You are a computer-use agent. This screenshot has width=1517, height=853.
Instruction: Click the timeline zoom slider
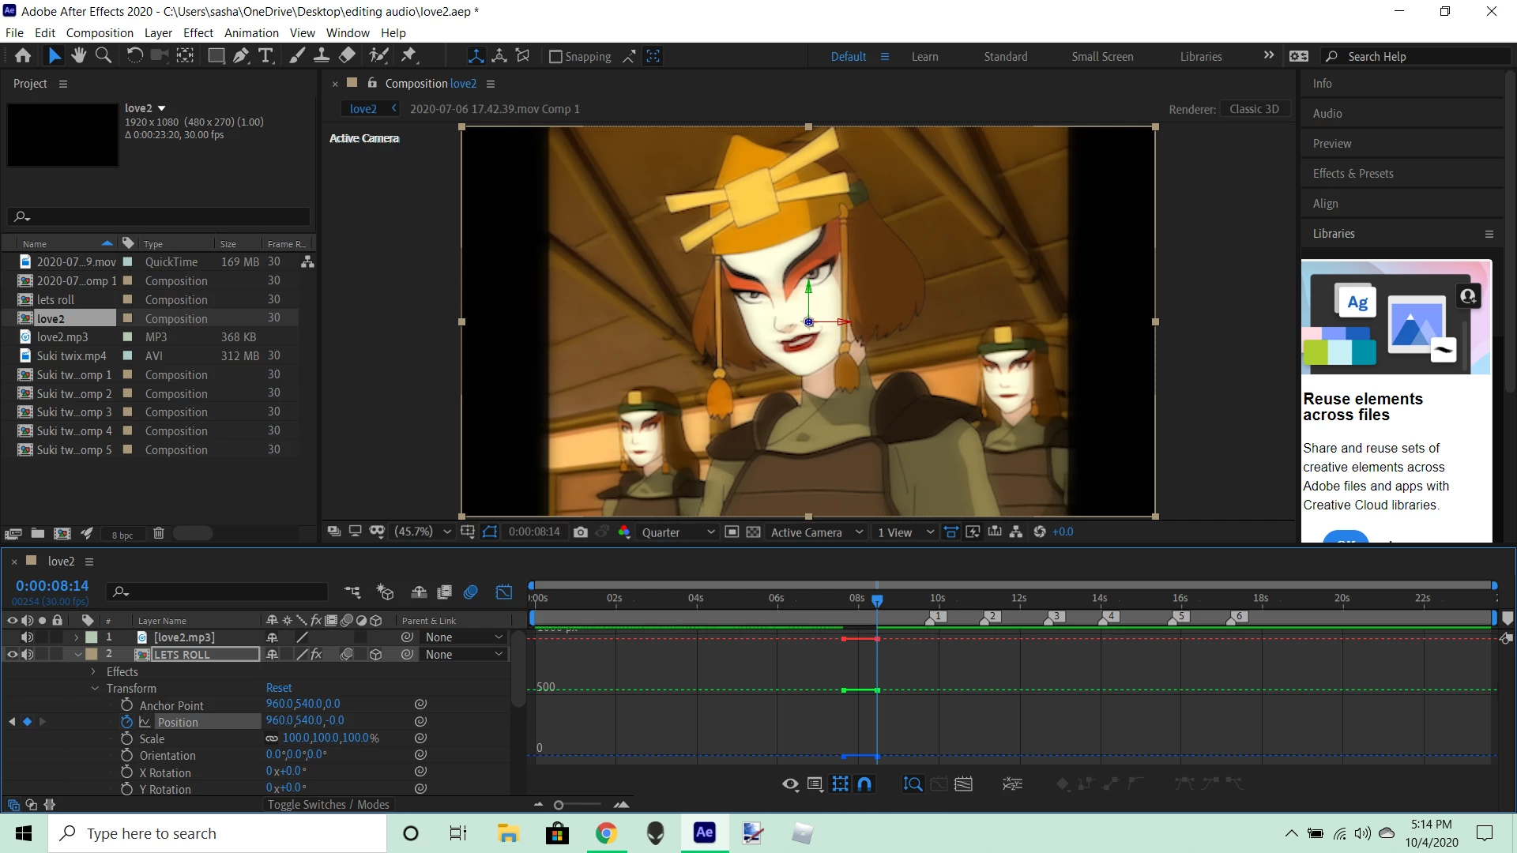point(559,805)
